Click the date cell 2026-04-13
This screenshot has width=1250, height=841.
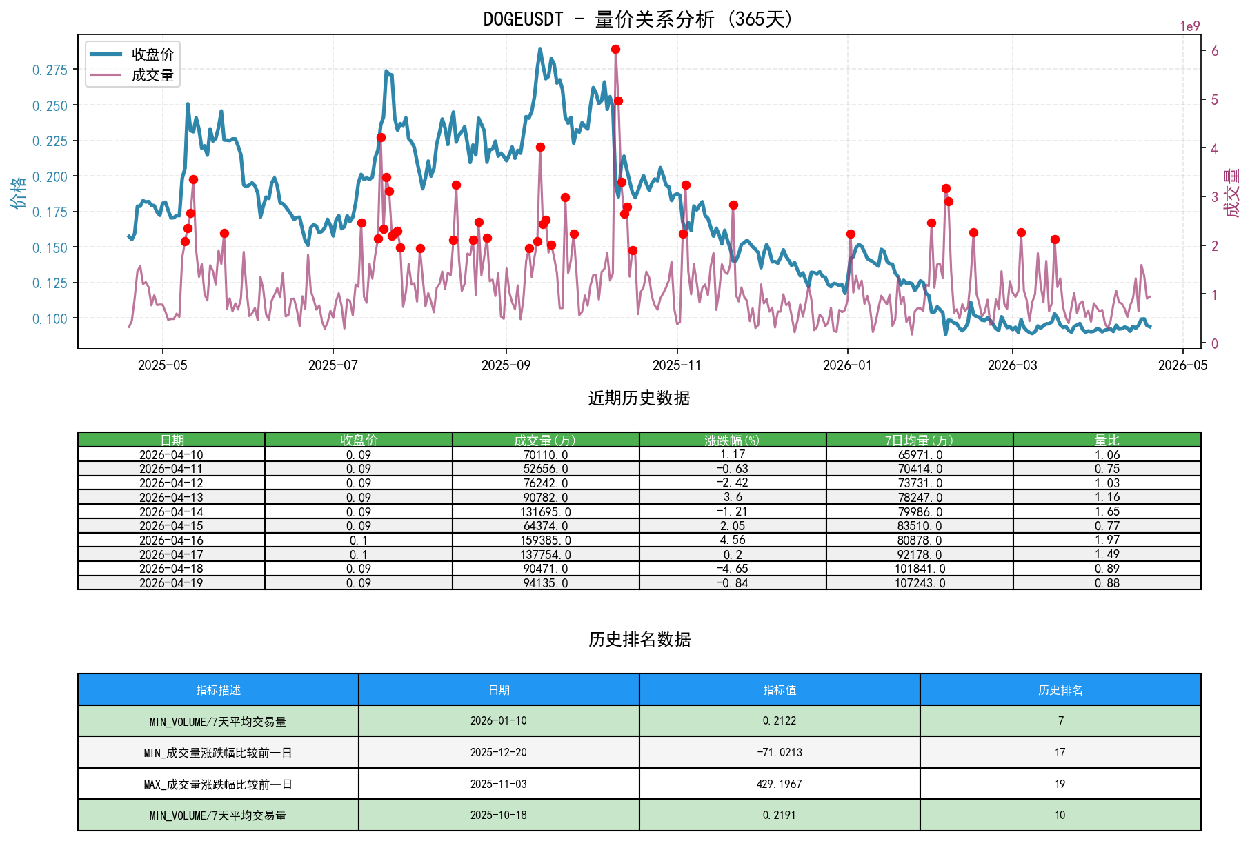coord(171,497)
